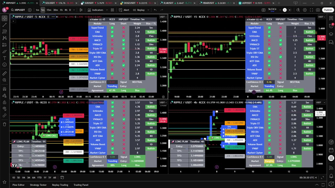The height and width of the screenshot is (188, 335).
Task: Open the Indicators dialog
Action: click(x=95, y=10)
